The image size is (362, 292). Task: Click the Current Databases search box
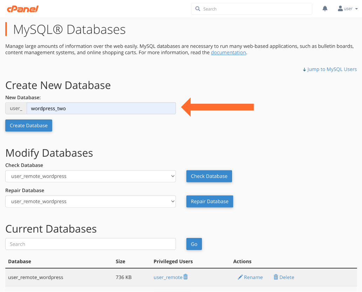click(90, 244)
